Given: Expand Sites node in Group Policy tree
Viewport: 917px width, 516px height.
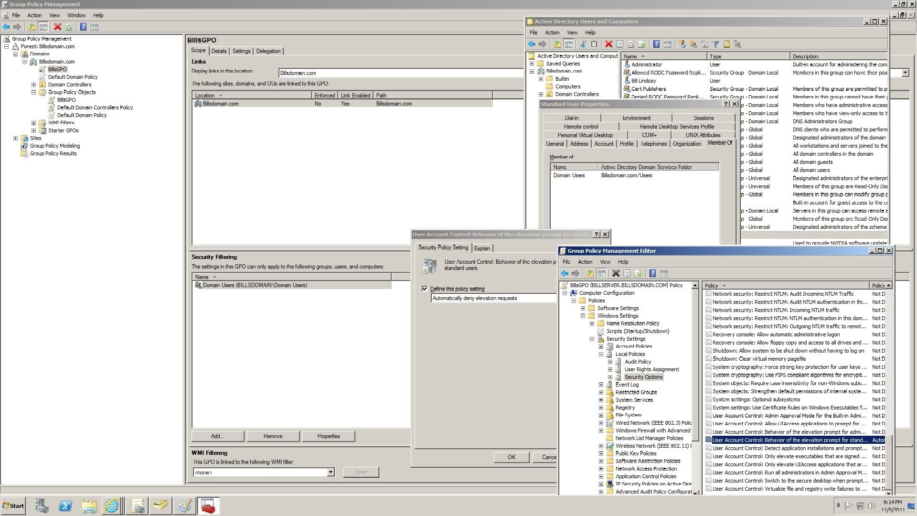Looking at the screenshot, I should click(x=16, y=138).
